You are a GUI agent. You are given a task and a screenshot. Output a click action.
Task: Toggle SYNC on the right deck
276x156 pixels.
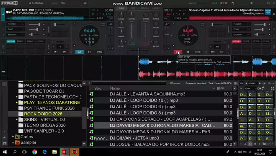click(198, 52)
